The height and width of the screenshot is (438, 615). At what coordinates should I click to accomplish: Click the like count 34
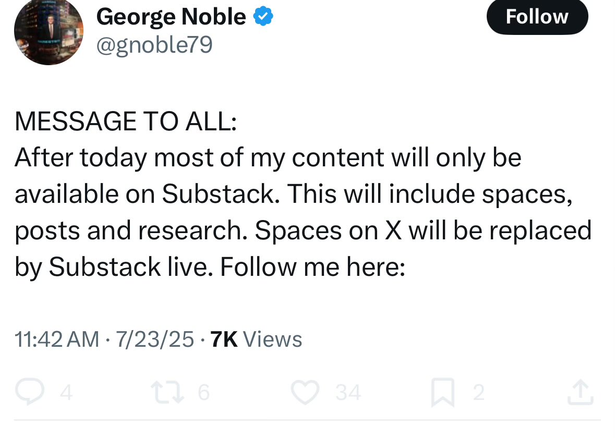click(x=348, y=392)
